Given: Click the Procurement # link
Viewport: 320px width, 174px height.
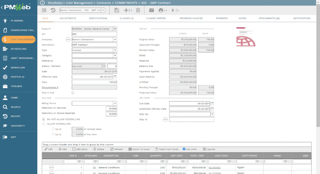Looking at the screenshot, I should click(50, 87).
